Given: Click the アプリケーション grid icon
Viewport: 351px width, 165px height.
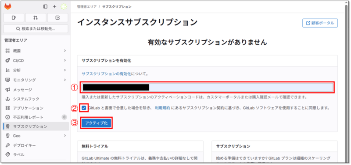Looking at the screenshot, I should (x=7, y=108).
